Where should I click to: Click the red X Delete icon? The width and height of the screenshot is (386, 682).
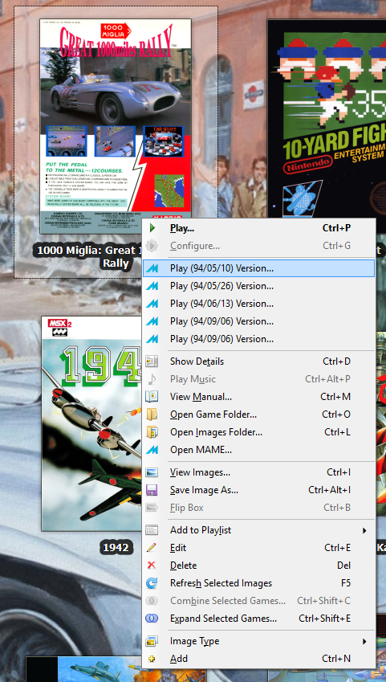click(152, 566)
